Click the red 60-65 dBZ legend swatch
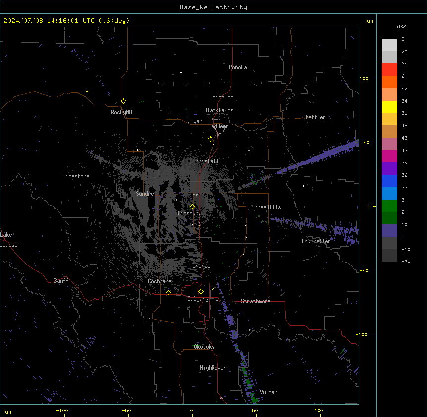 tap(389, 70)
